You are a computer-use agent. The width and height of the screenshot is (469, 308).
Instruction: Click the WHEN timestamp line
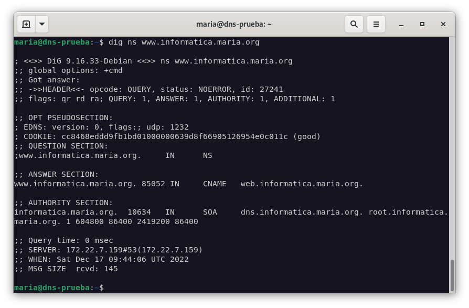[101, 259]
